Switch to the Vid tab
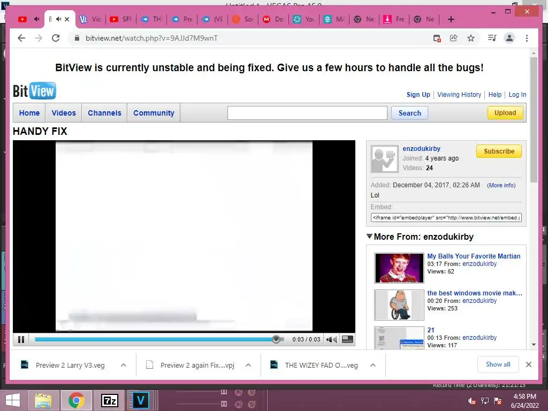The width and height of the screenshot is (548, 411). point(90,19)
